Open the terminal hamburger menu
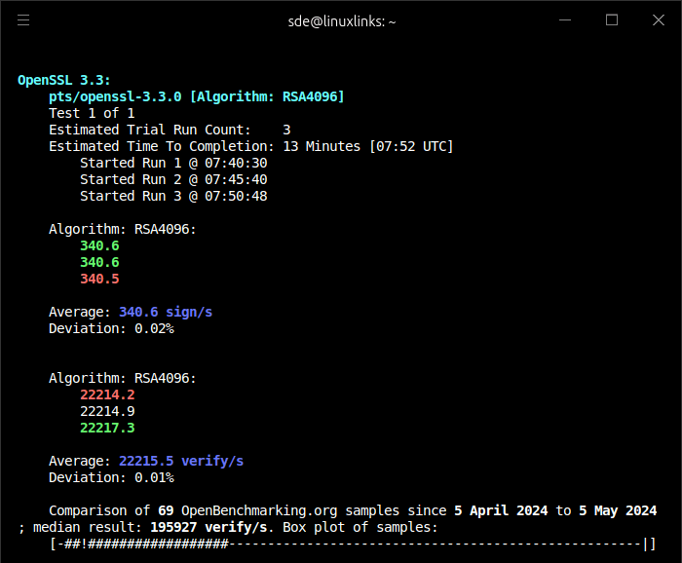The image size is (682, 563). 23,20
